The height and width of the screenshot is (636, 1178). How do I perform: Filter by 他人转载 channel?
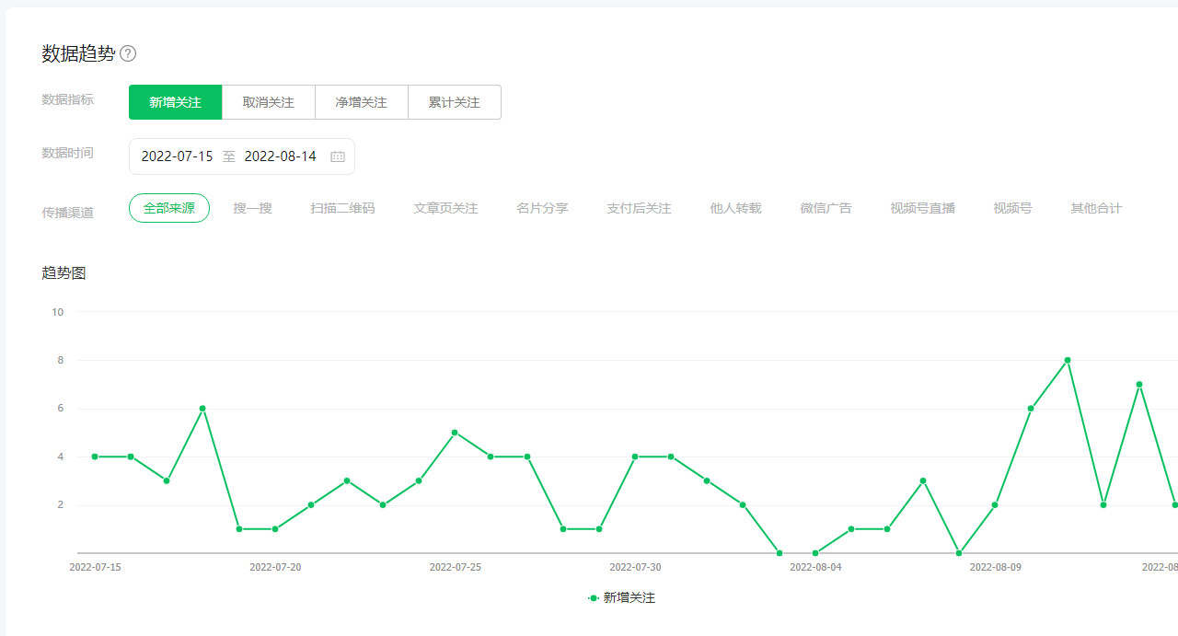coord(735,208)
